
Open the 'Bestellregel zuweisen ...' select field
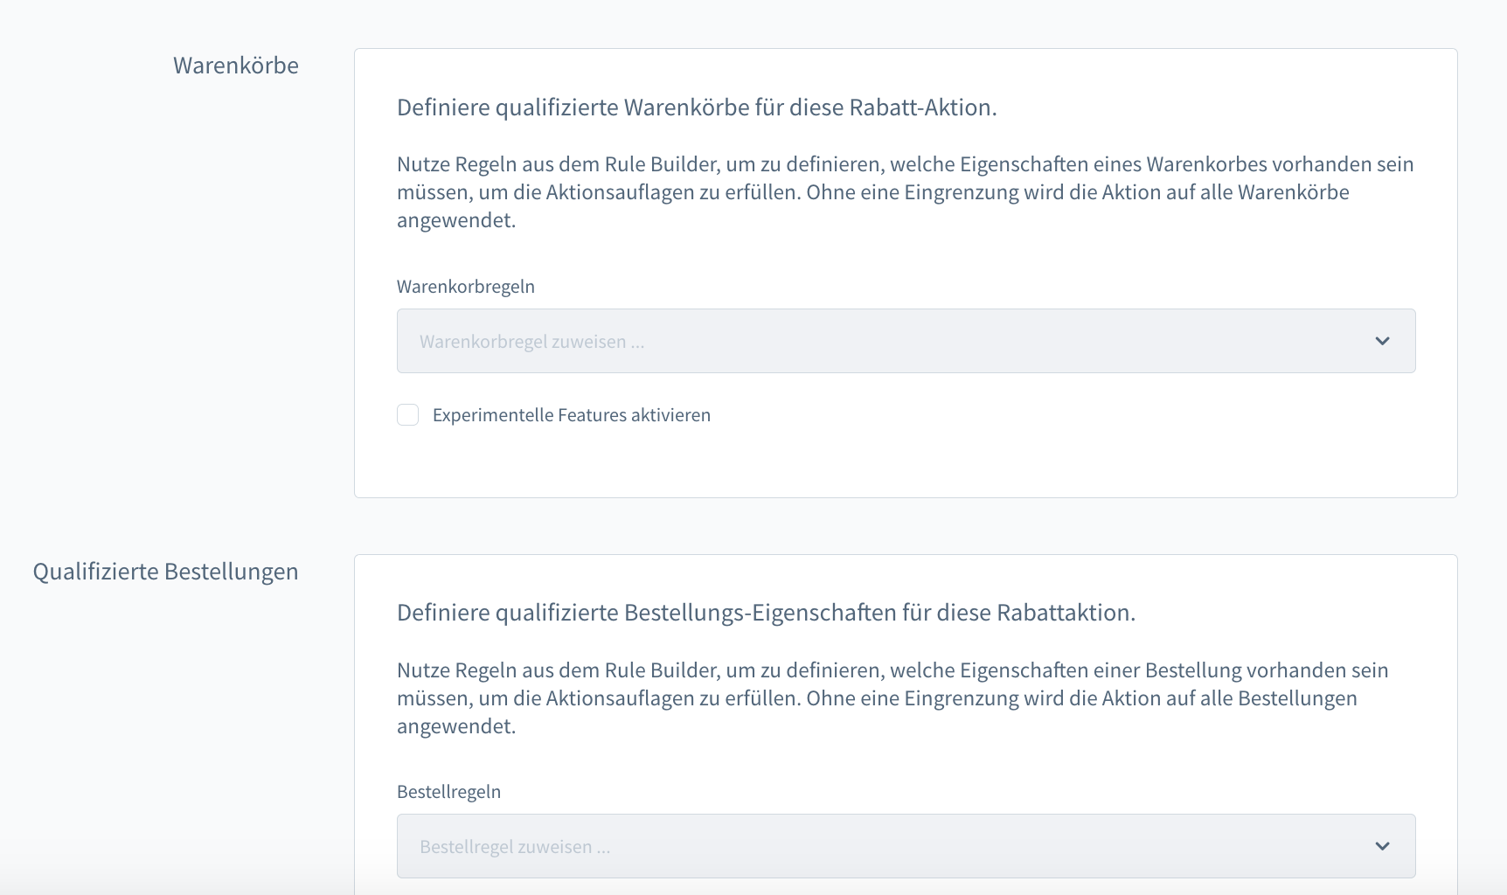[x=874, y=846]
